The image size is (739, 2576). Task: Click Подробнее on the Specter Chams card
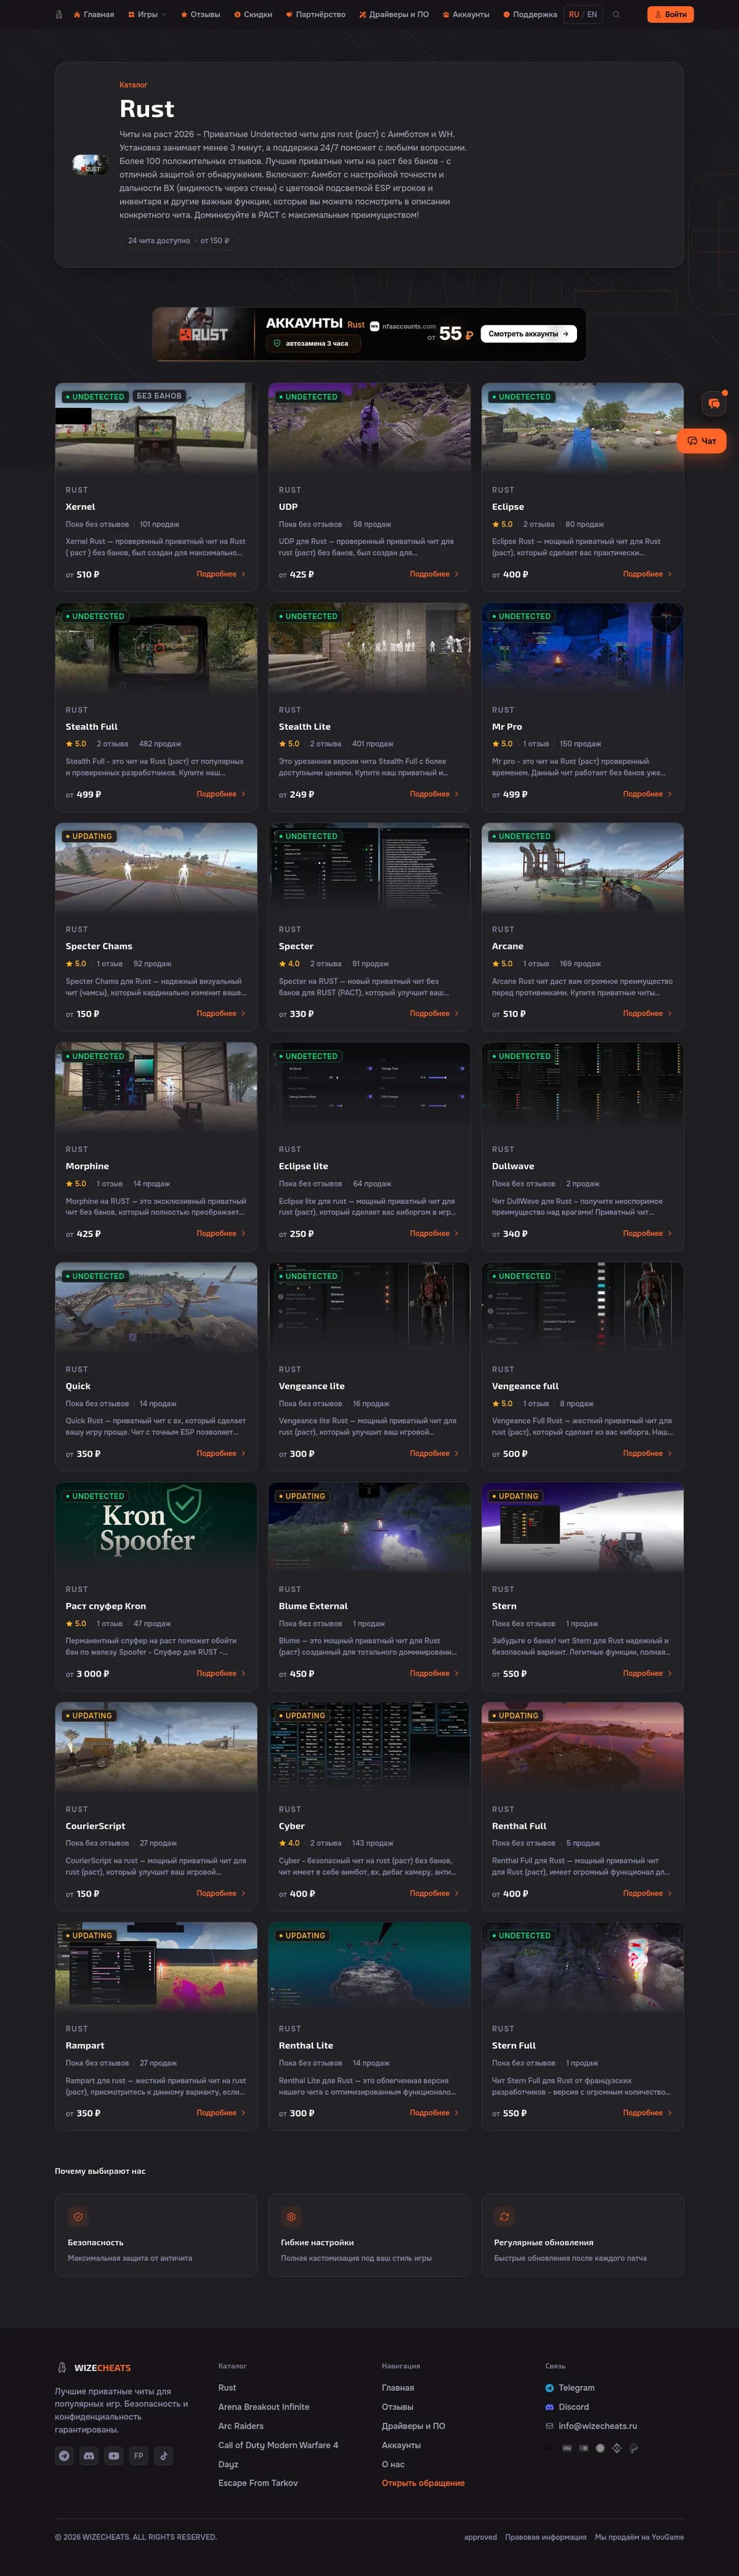pos(221,1013)
